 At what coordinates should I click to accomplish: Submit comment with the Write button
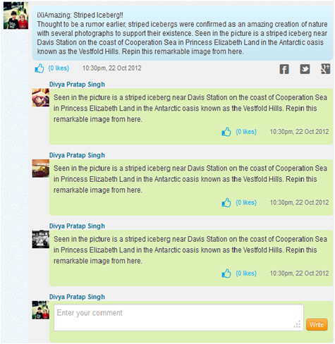317,325
